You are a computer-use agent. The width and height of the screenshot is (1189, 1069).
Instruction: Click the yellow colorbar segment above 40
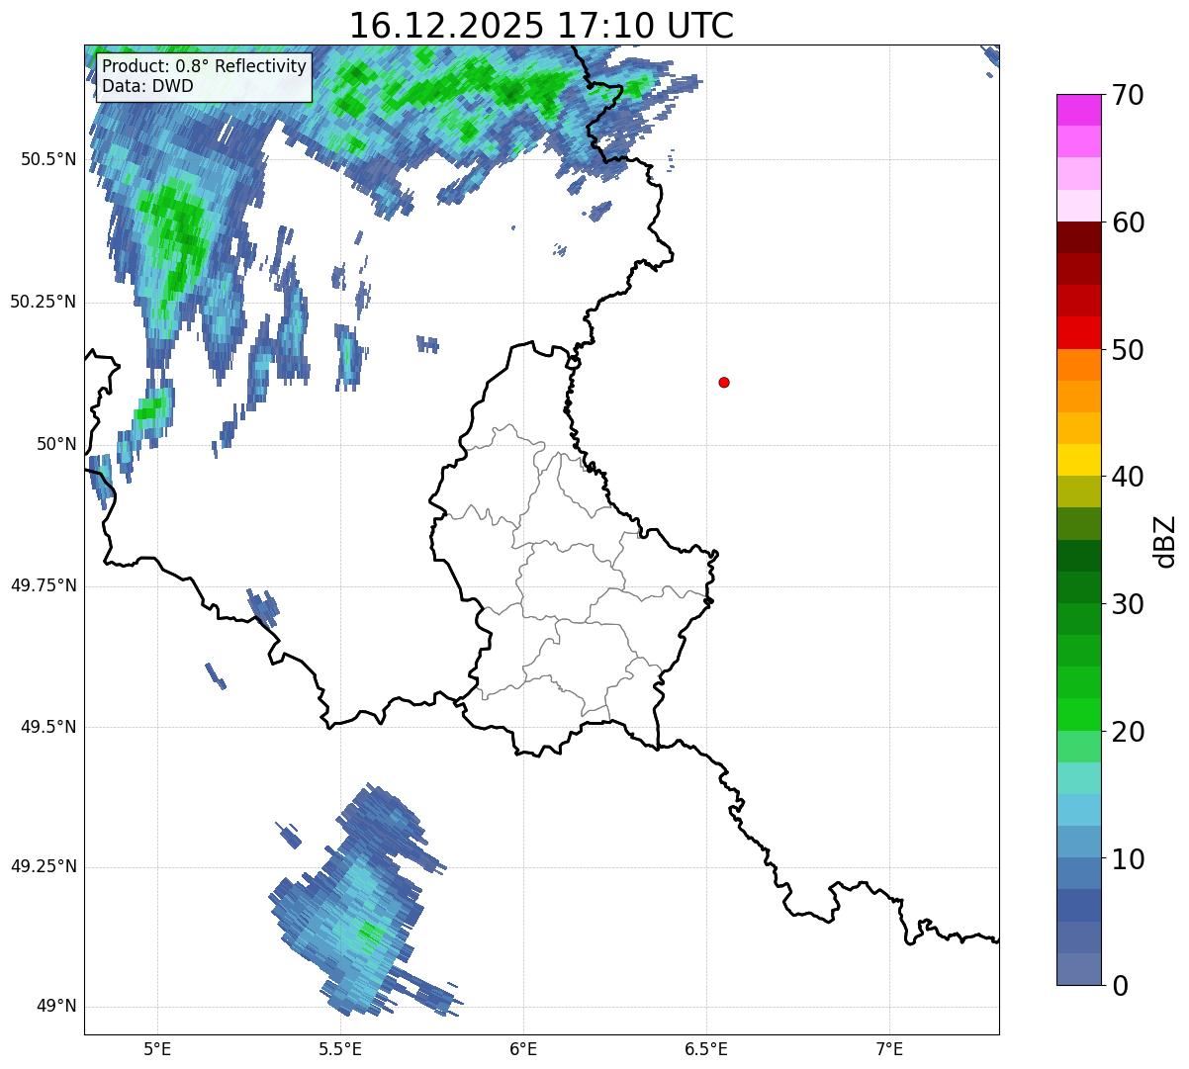[1079, 460]
